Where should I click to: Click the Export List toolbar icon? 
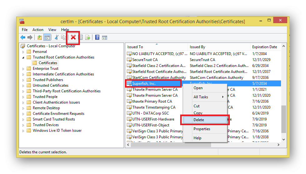[x=88, y=37]
